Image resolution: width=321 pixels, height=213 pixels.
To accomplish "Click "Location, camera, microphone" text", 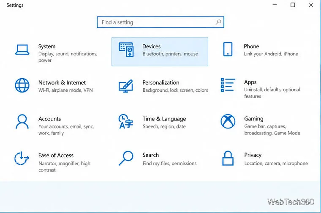I will coord(276,164).
